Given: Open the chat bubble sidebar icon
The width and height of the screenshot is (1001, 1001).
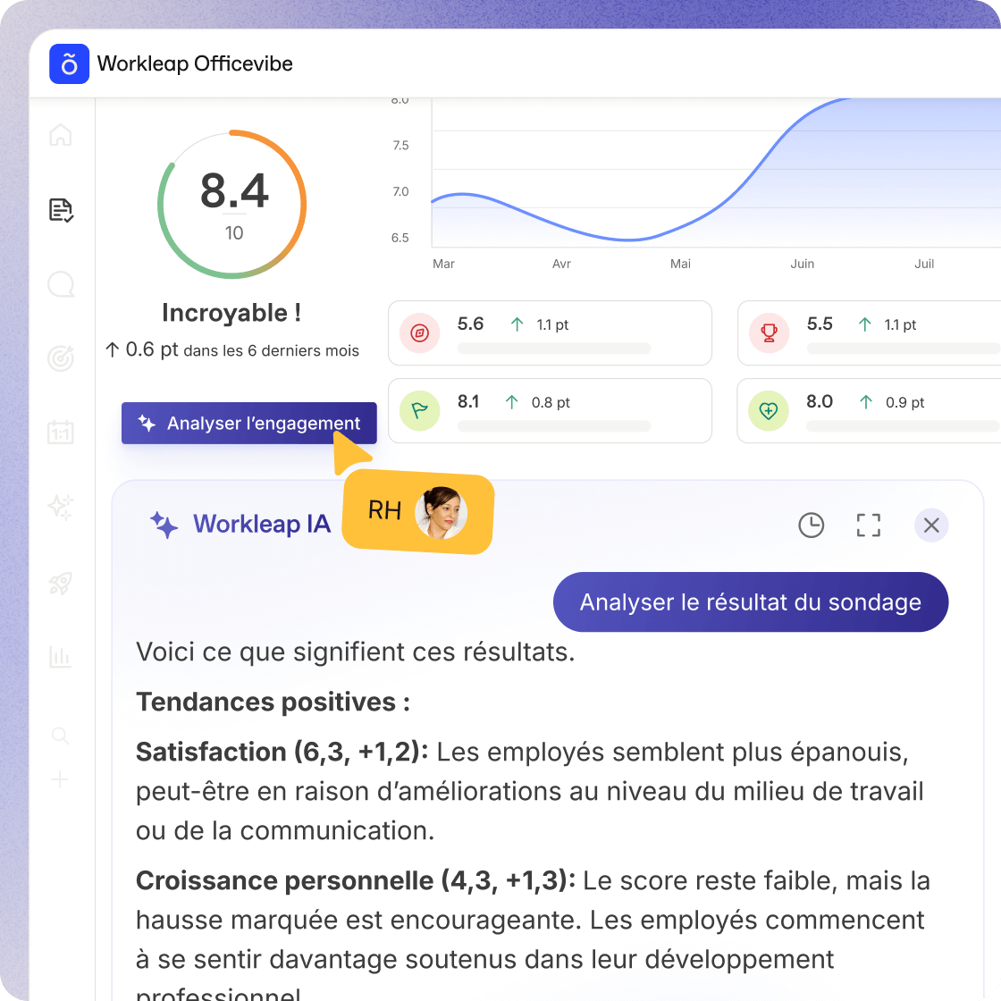Looking at the screenshot, I should coord(62,284).
